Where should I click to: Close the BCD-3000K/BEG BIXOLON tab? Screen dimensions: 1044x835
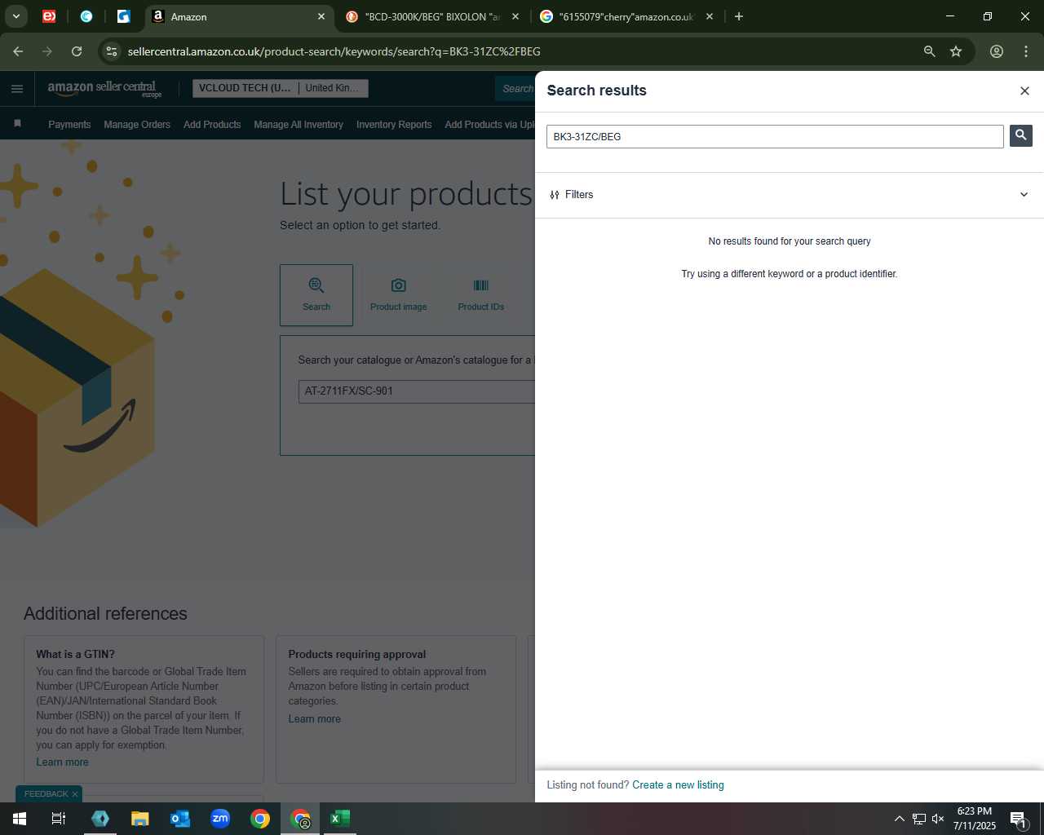[515, 16]
